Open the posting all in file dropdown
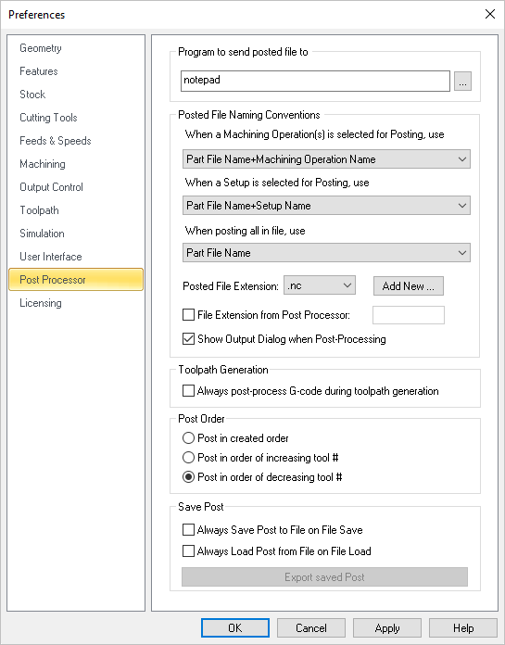Image resolution: width=505 pixels, height=645 pixels. coord(326,253)
